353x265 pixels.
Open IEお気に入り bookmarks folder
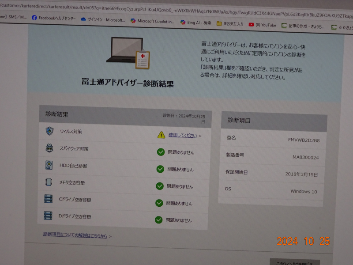click(x=230, y=24)
